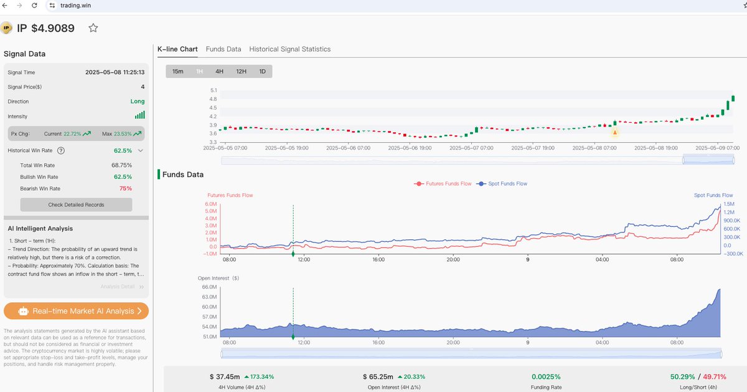Select 1H timeframe
The width and height of the screenshot is (747, 392).
(x=200, y=72)
